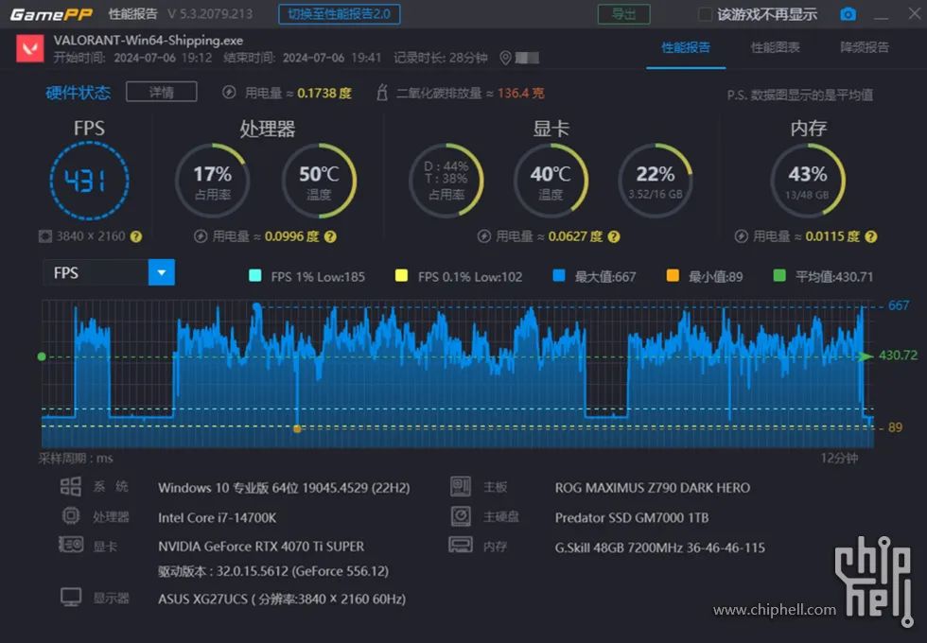Switch to 性能报告 tab
The image size is (927, 643).
(x=686, y=47)
